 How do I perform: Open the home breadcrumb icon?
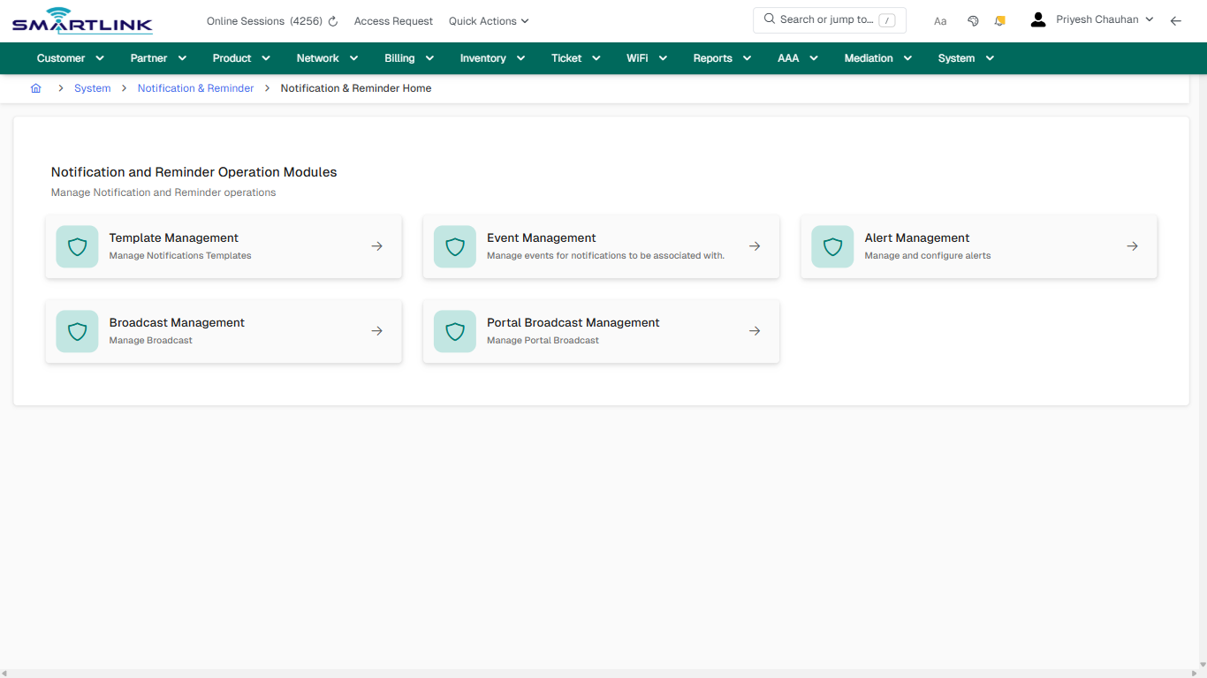[35, 88]
